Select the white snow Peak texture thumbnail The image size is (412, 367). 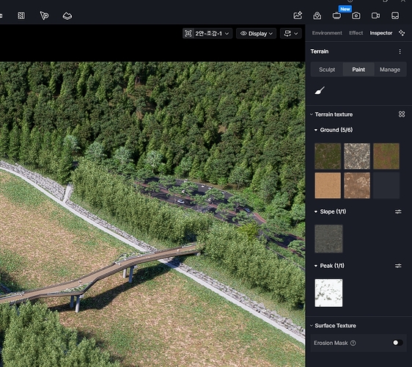pos(328,293)
